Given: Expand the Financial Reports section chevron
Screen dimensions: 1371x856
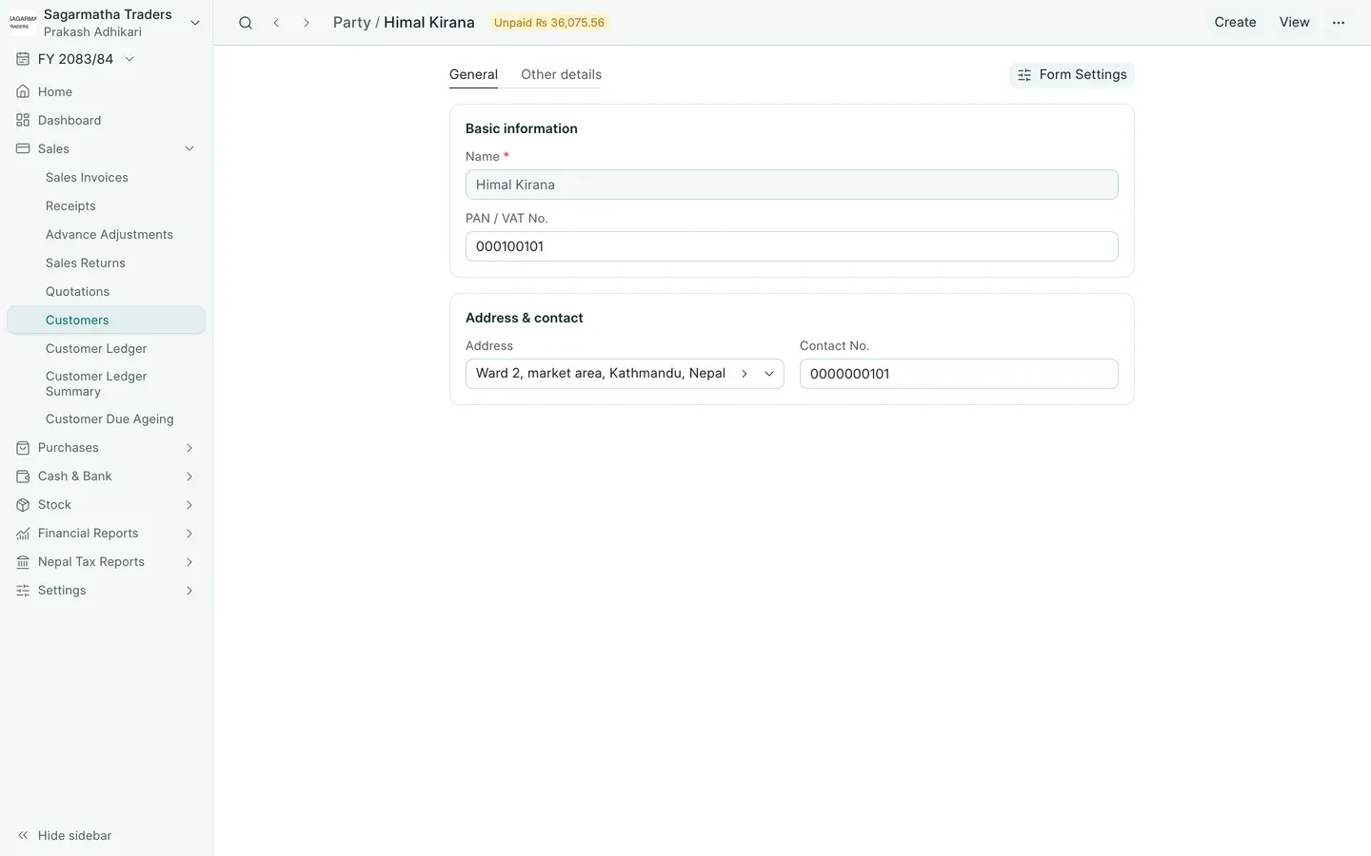Looking at the screenshot, I should [x=189, y=534].
